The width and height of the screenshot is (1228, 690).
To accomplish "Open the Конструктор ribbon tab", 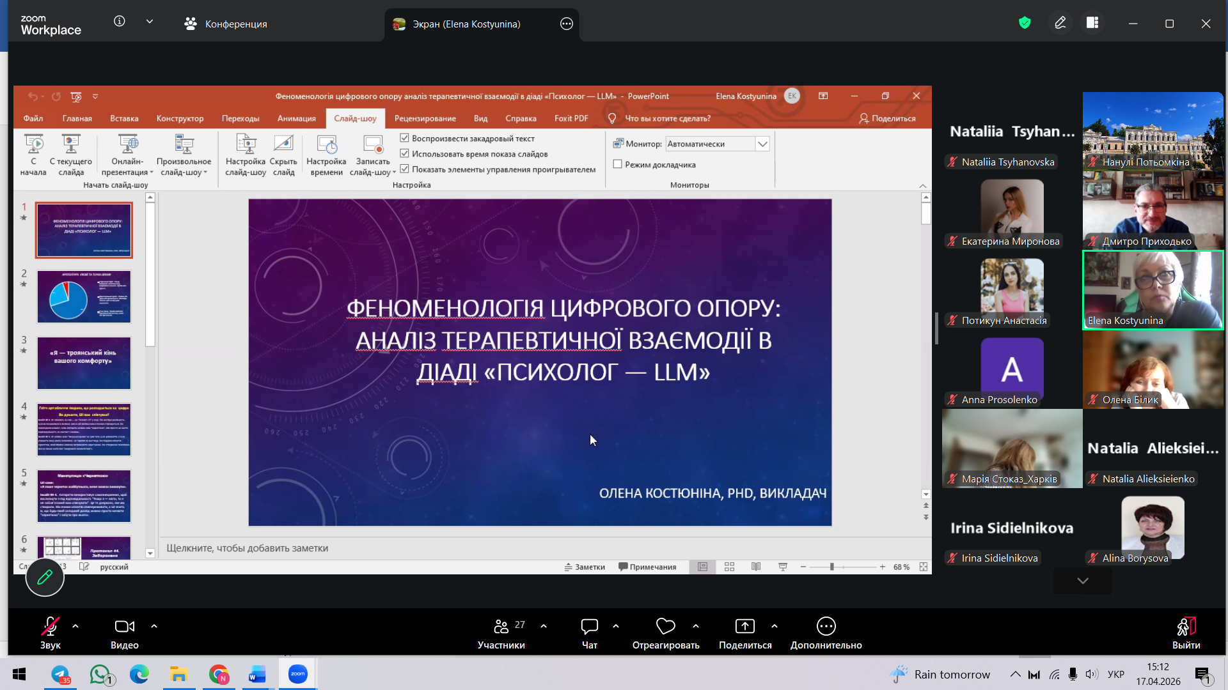I will (180, 118).
